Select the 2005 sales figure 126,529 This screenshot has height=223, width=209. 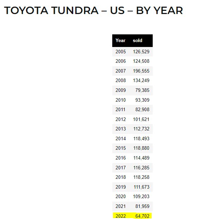141,52
